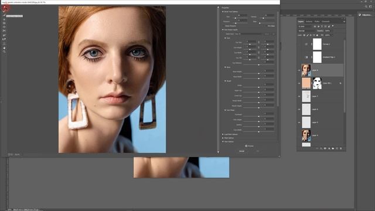
Task: Collapse the Mouth subsection
Action: [225, 81]
